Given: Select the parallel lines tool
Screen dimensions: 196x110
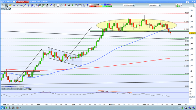Looking at the screenshot, I should point(32,5).
